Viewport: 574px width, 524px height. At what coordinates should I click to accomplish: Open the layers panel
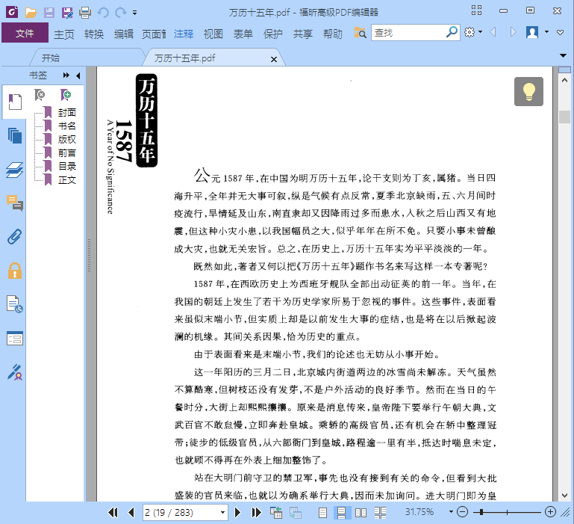click(x=15, y=170)
